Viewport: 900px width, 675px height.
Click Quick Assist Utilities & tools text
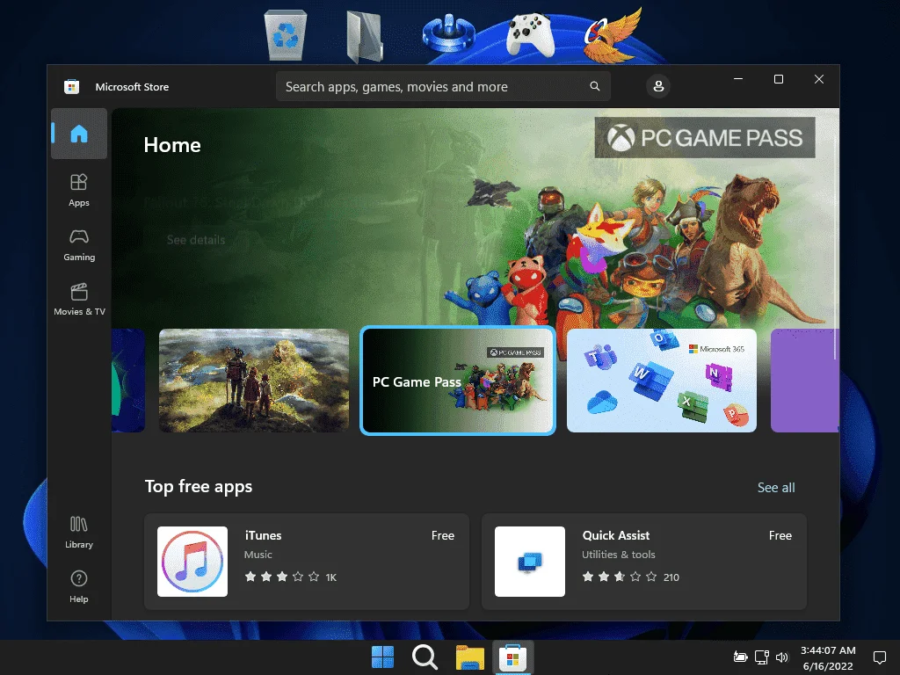[618, 555]
